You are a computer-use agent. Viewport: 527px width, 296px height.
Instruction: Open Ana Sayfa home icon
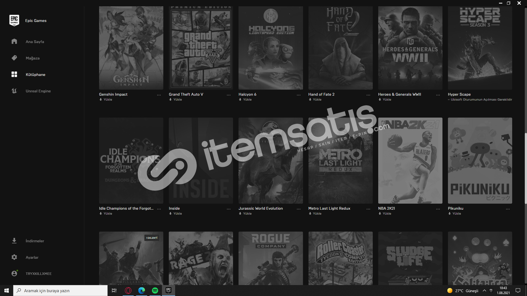pyautogui.click(x=14, y=41)
